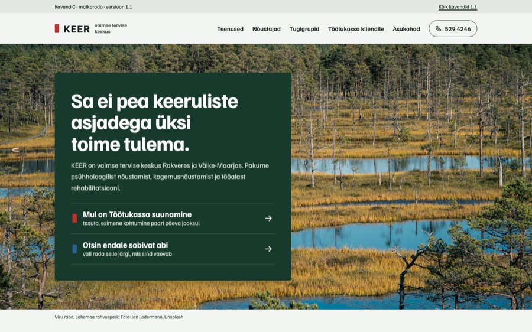Click the phone icon in header
The height and width of the screenshot is (332, 532).
point(438,29)
